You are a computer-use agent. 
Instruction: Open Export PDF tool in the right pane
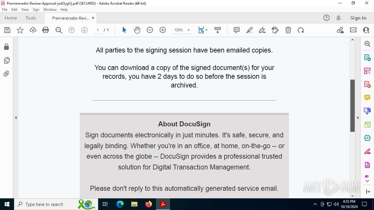pos(367,57)
